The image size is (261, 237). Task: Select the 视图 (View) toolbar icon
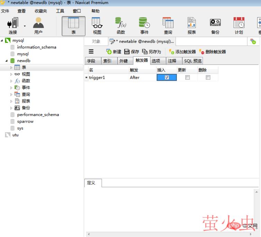click(97, 26)
